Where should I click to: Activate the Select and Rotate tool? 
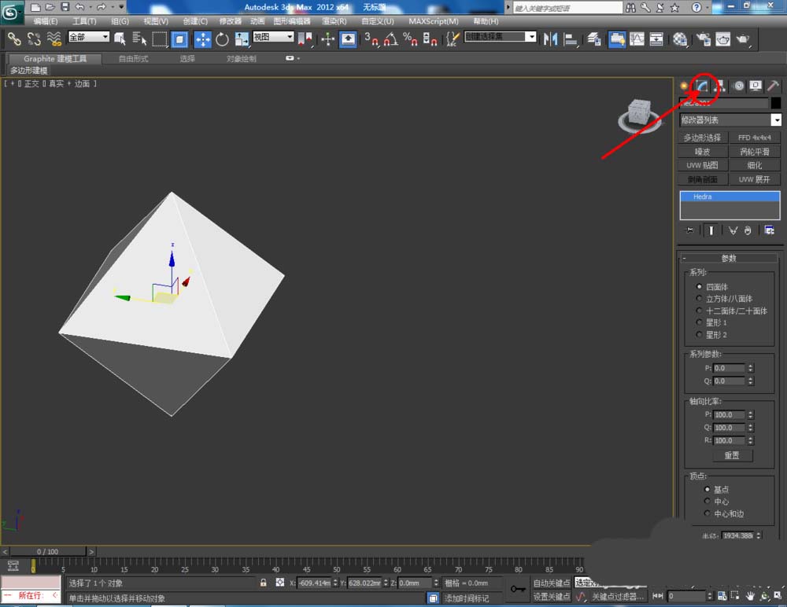point(222,39)
